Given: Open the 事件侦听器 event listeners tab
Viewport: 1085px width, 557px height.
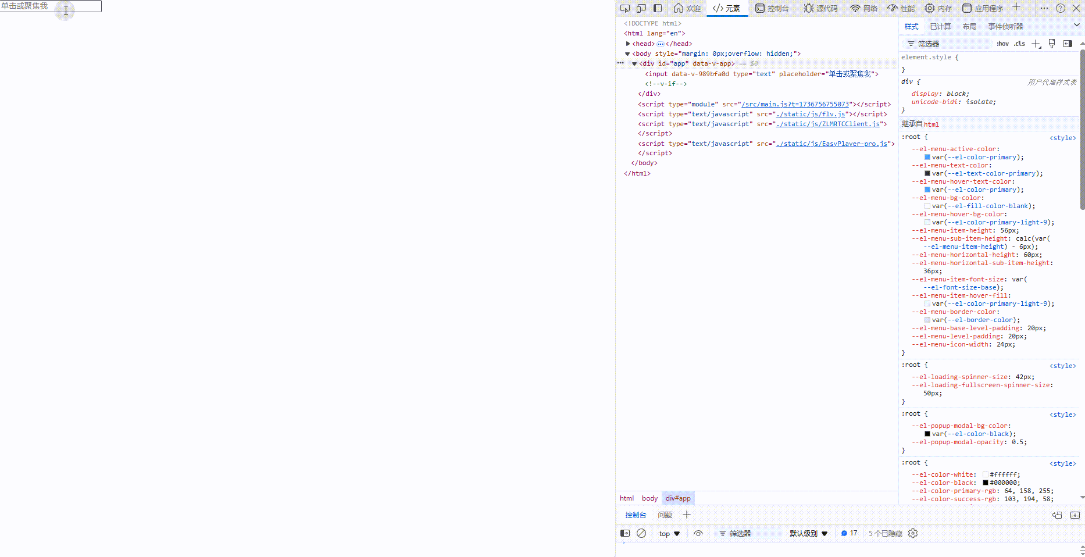Looking at the screenshot, I should [1005, 27].
